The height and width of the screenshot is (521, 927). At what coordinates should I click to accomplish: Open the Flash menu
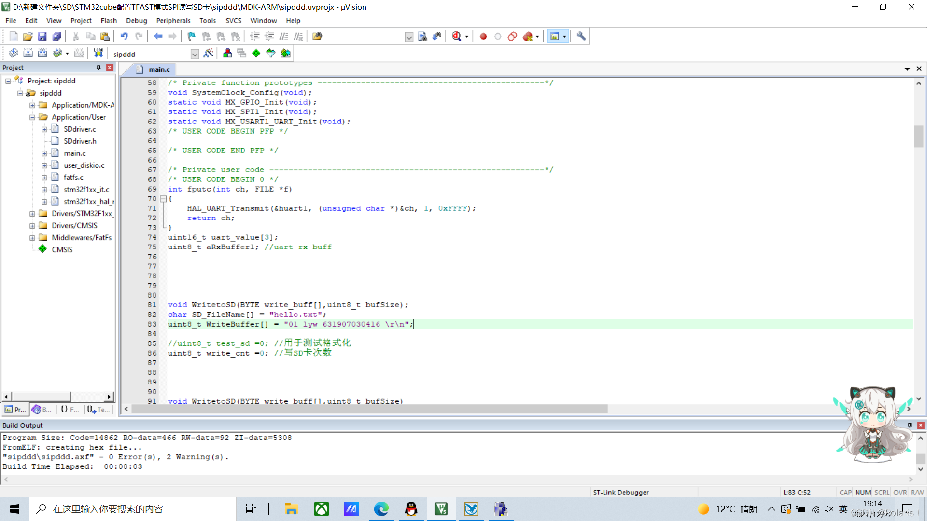(109, 21)
